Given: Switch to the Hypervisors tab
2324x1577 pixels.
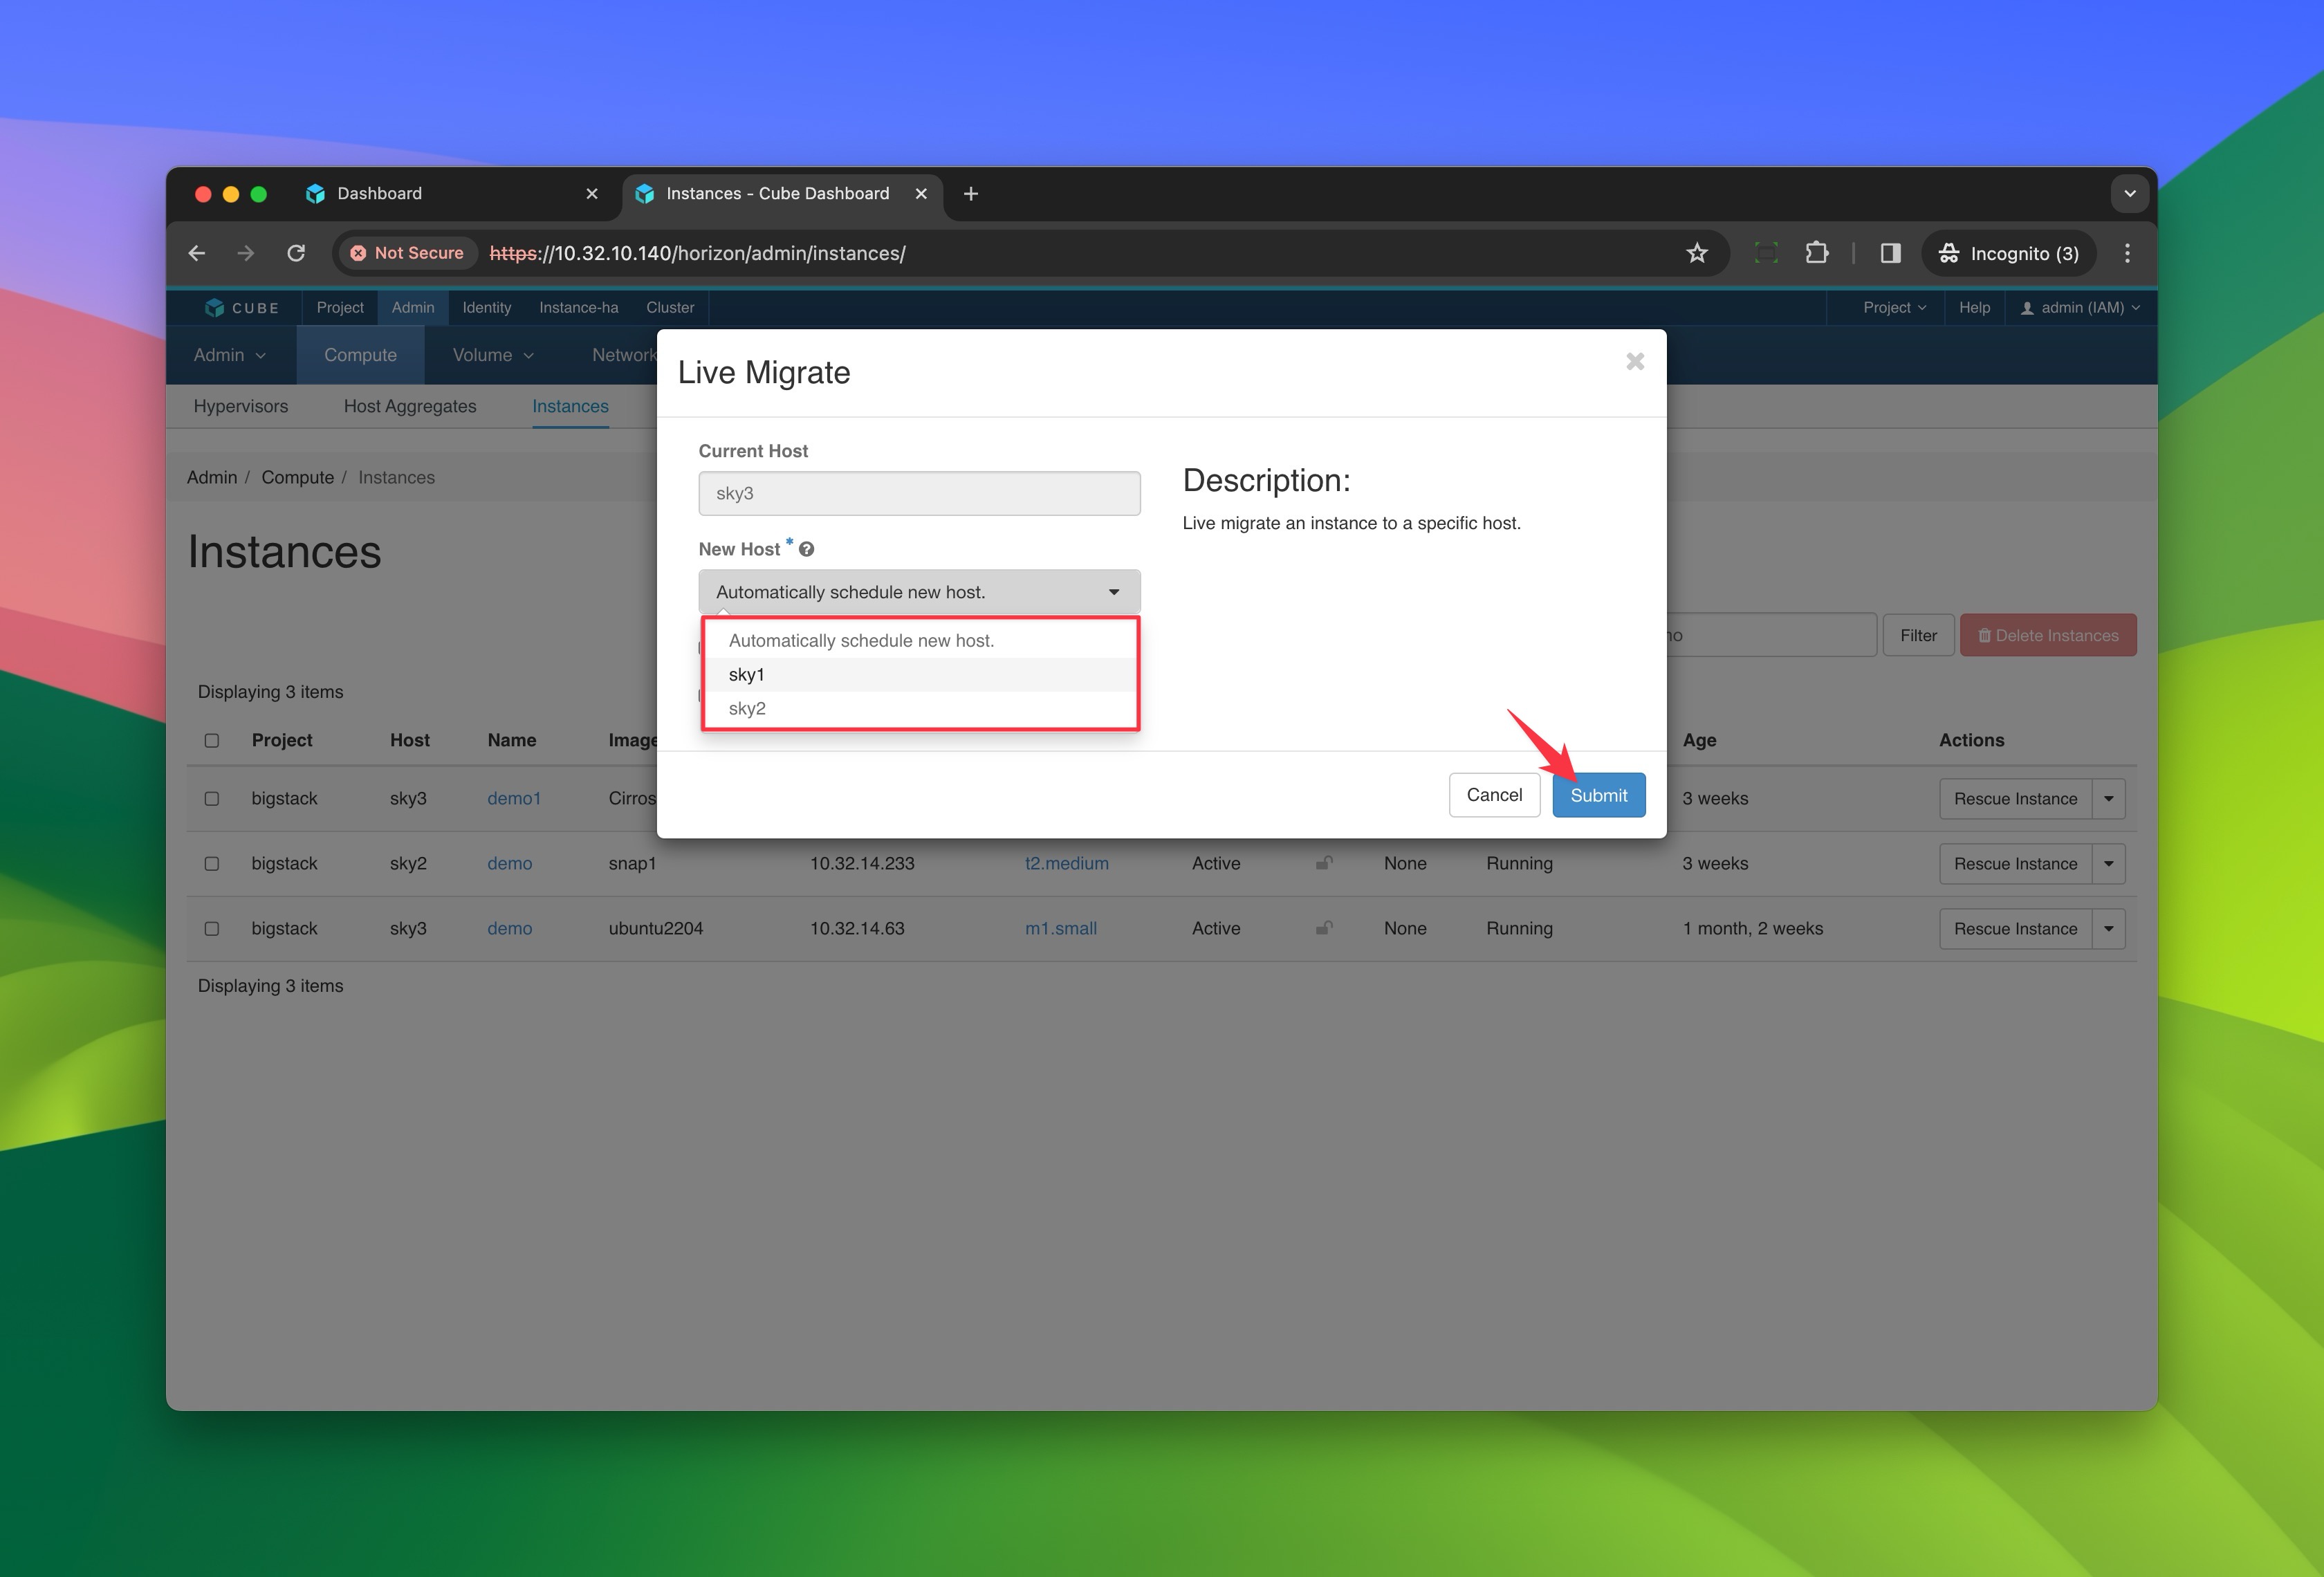Looking at the screenshot, I should 241,406.
